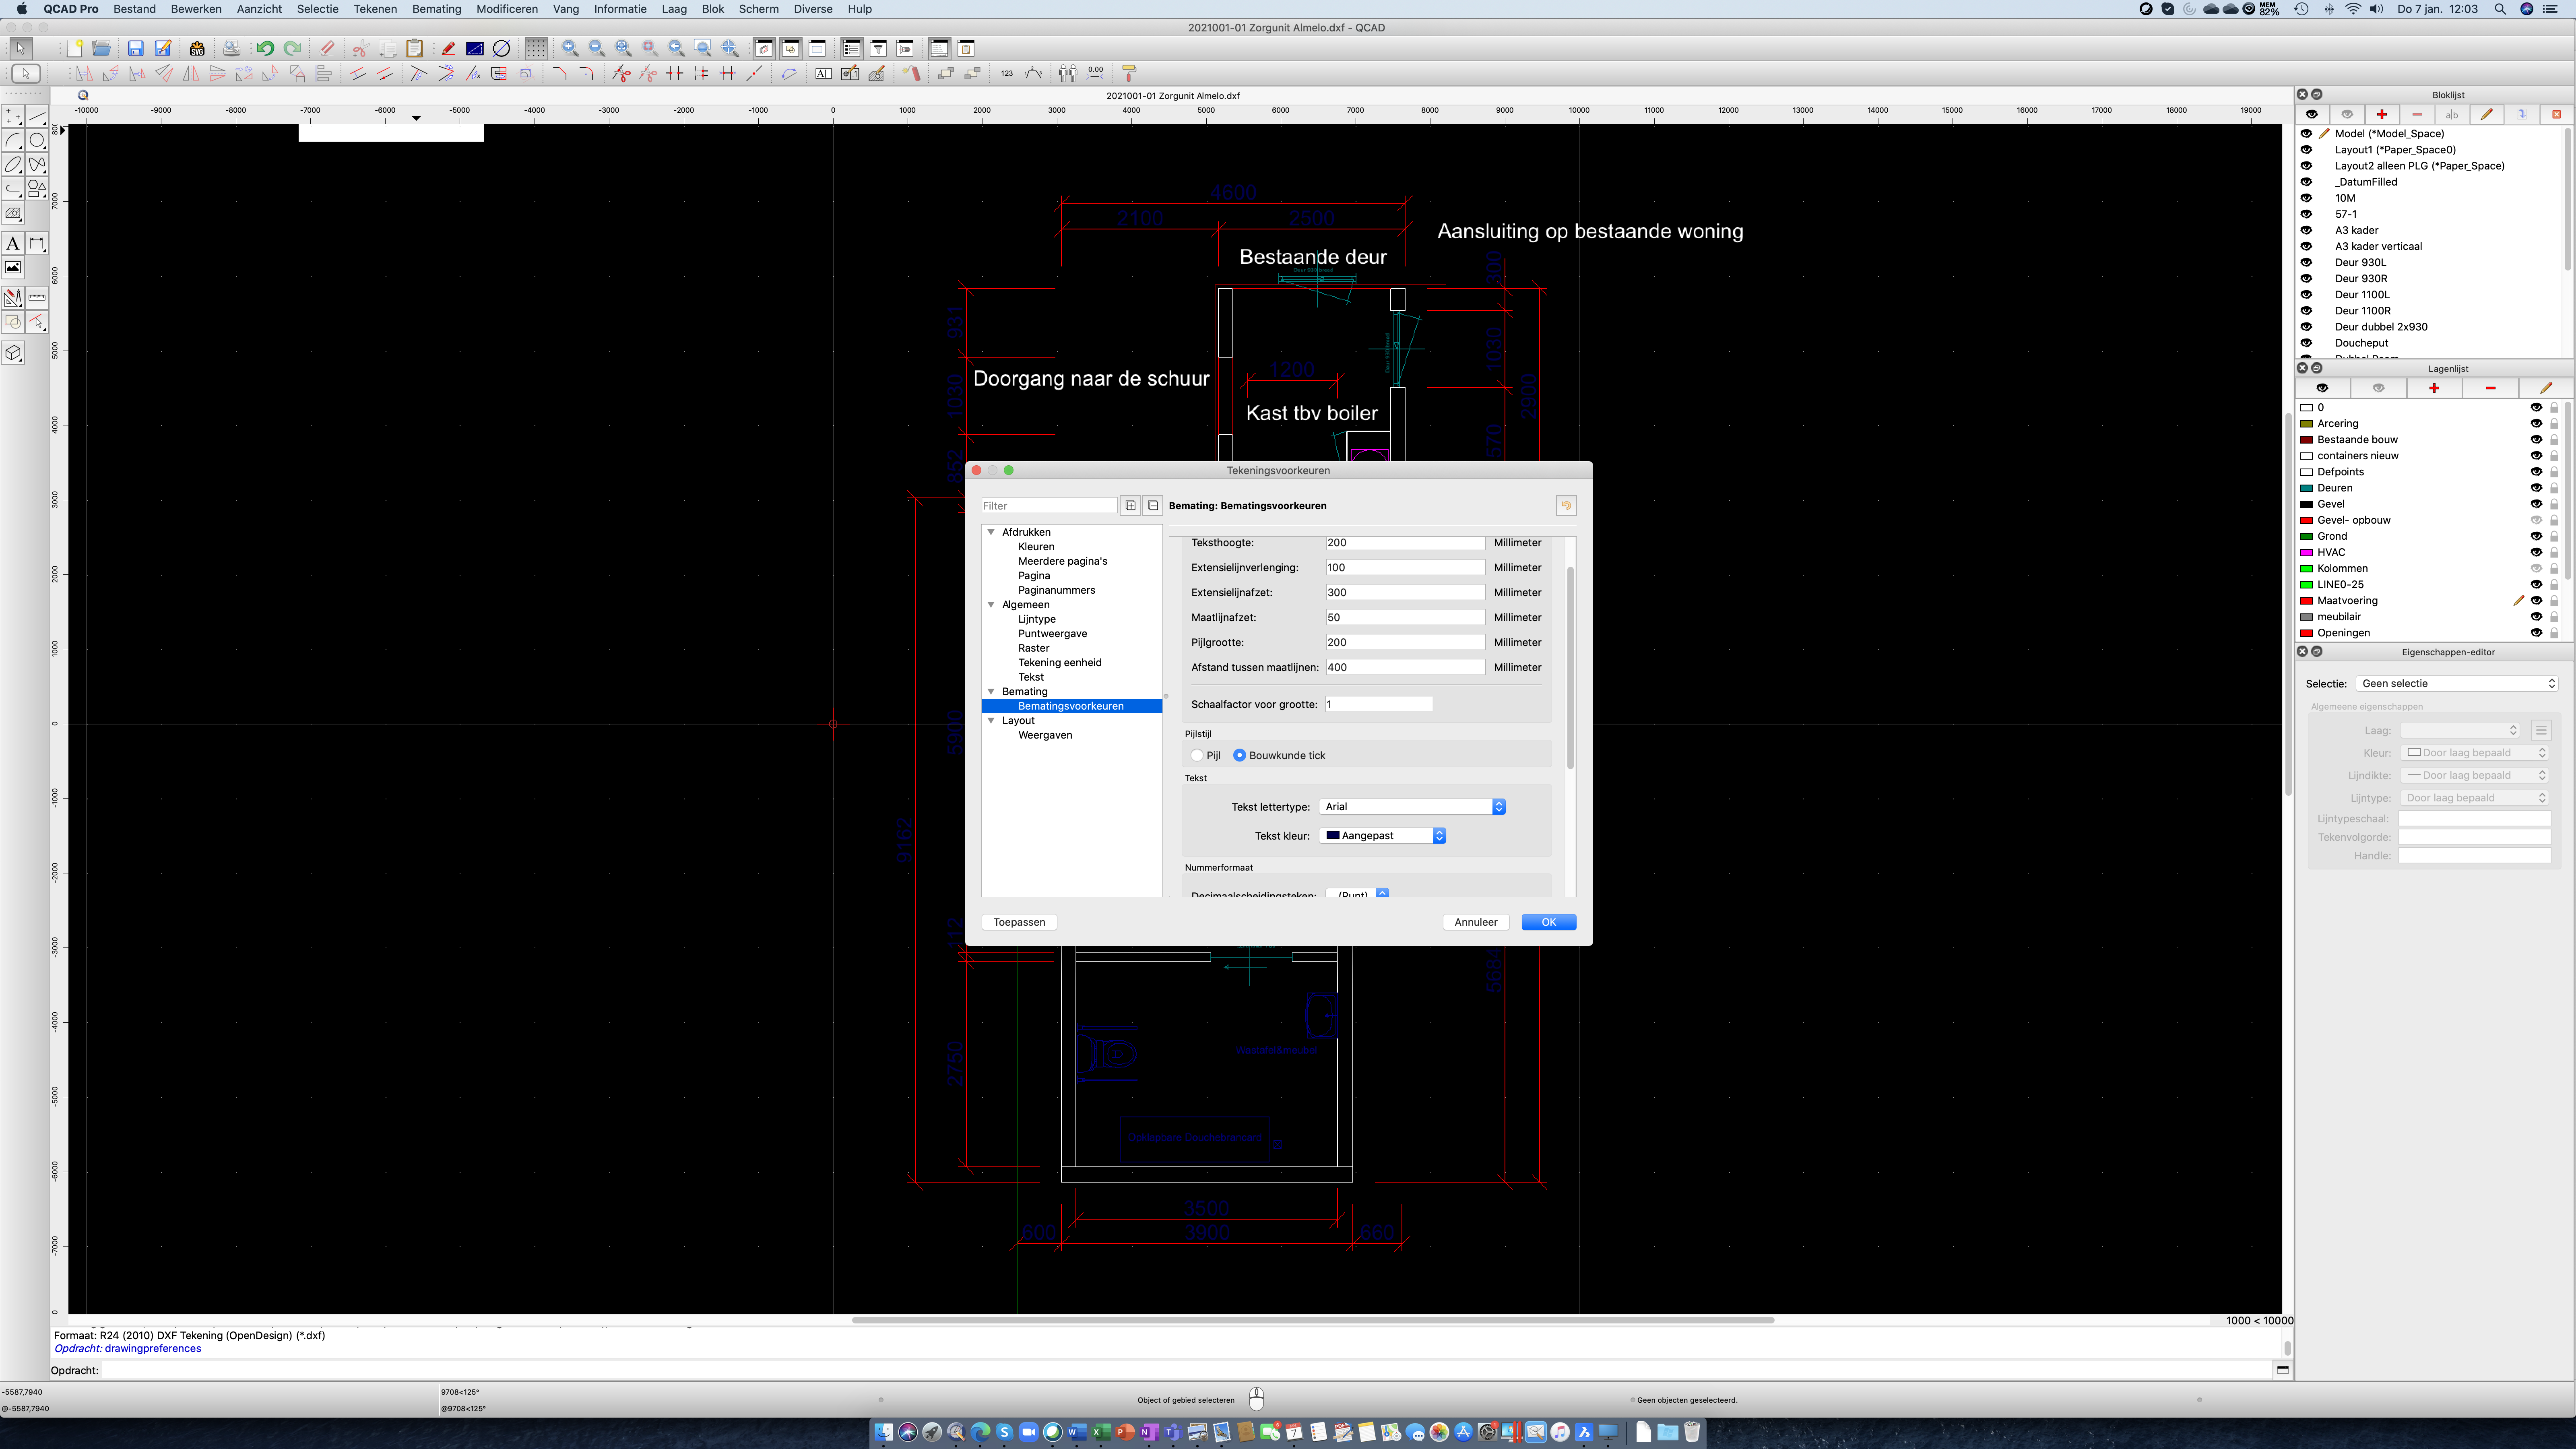The width and height of the screenshot is (2576, 1449).
Task: Open the Tekenen menu
Action: pos(375,9)
